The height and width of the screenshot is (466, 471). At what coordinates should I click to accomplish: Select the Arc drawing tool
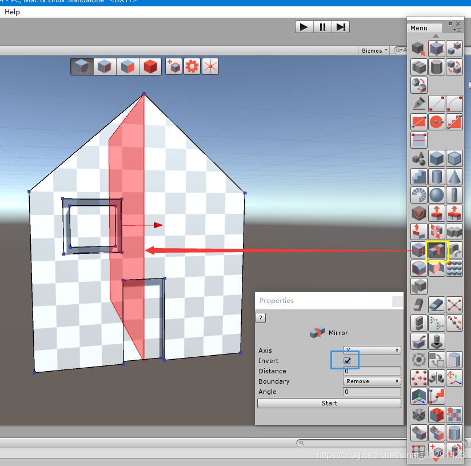pyautogui.click(x=454, y=103)
